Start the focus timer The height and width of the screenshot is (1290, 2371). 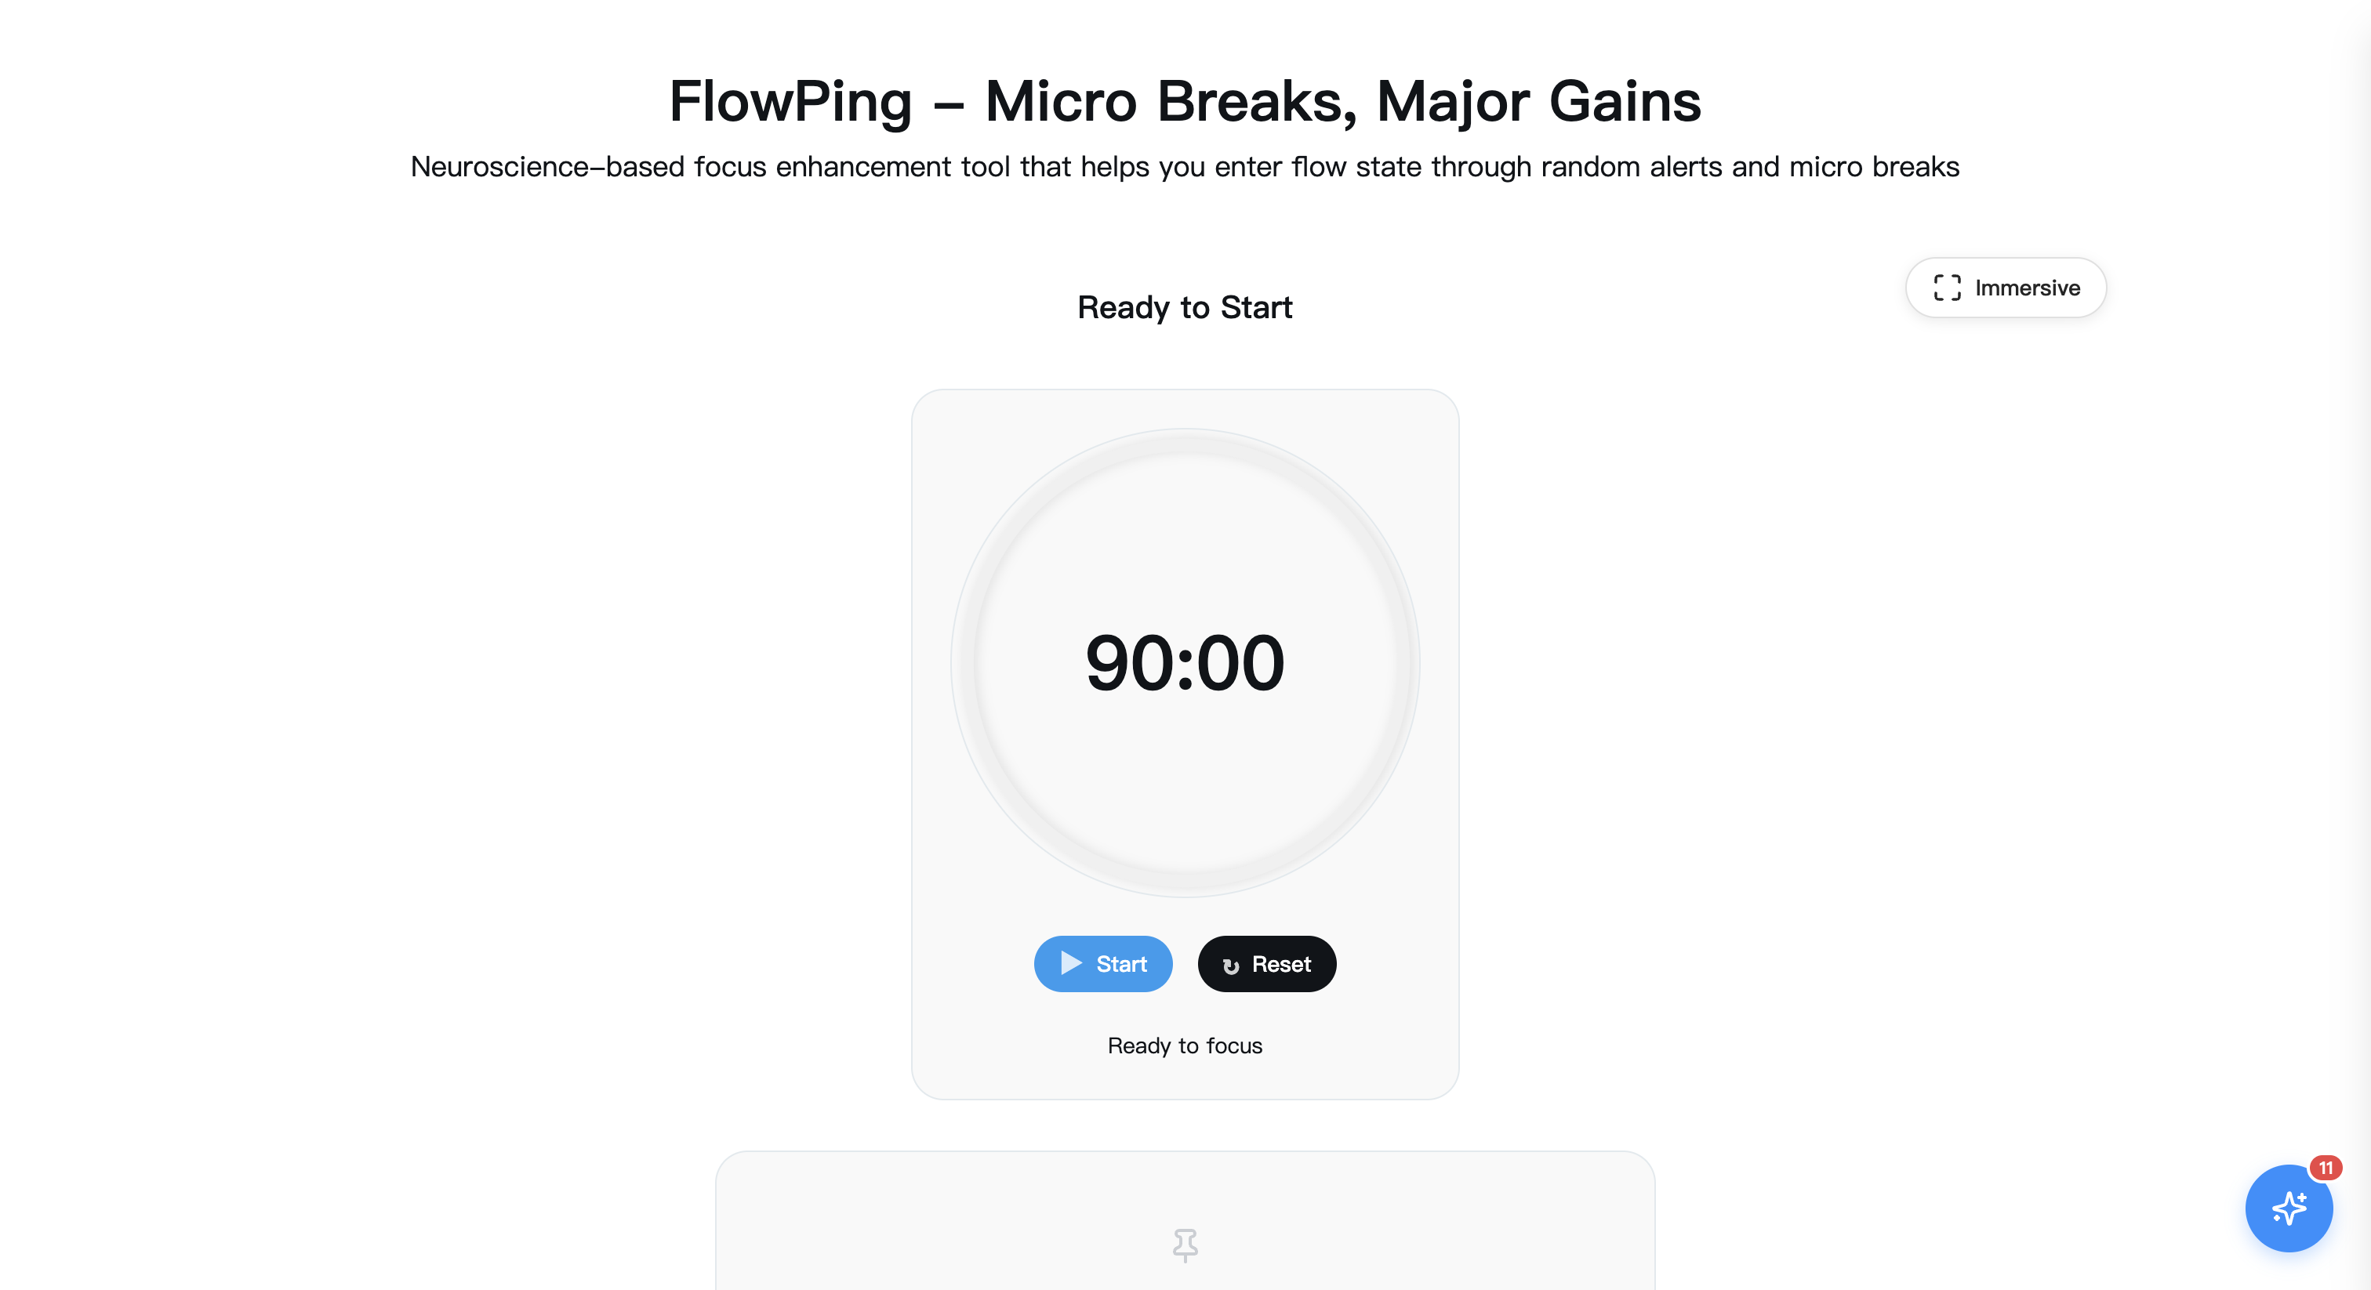[x=1102, y=963]
